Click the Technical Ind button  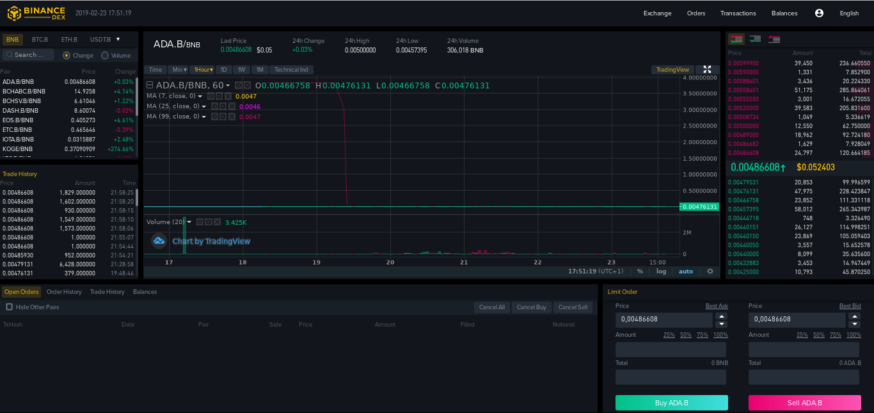point(291,70)
